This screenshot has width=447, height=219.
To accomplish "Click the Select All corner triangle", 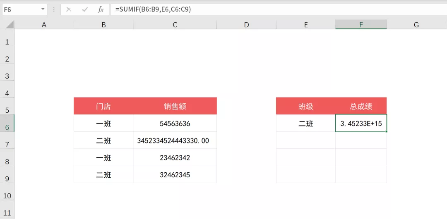I will point(10,24).
